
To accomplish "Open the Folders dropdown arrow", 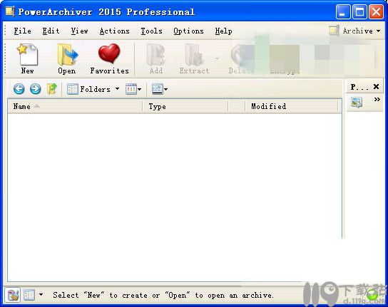I will [117, 88].
